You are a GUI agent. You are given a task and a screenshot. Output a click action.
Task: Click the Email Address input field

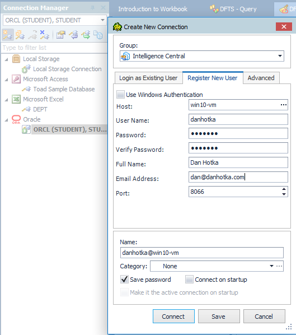[238, 177]
